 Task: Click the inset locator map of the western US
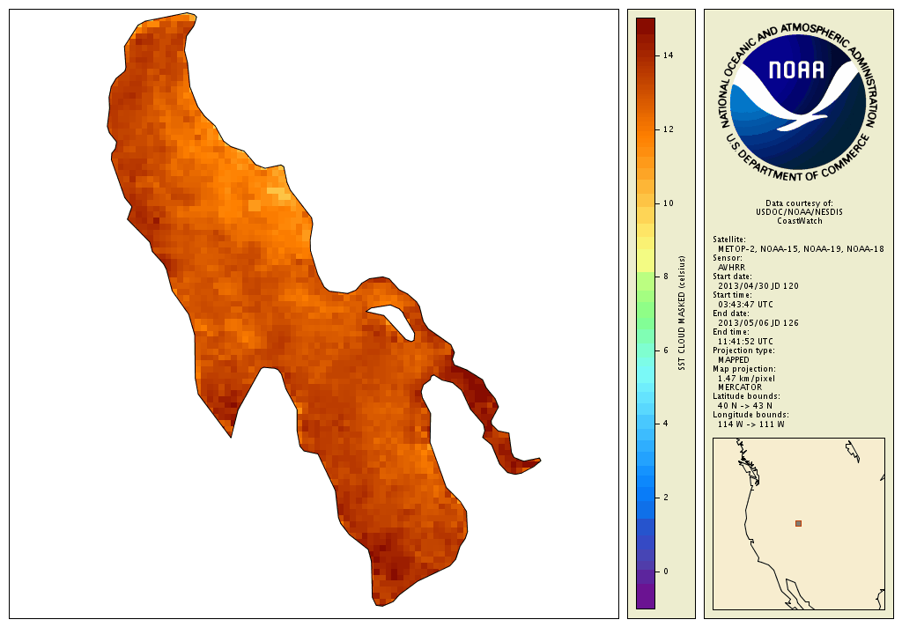pos(798,523)
